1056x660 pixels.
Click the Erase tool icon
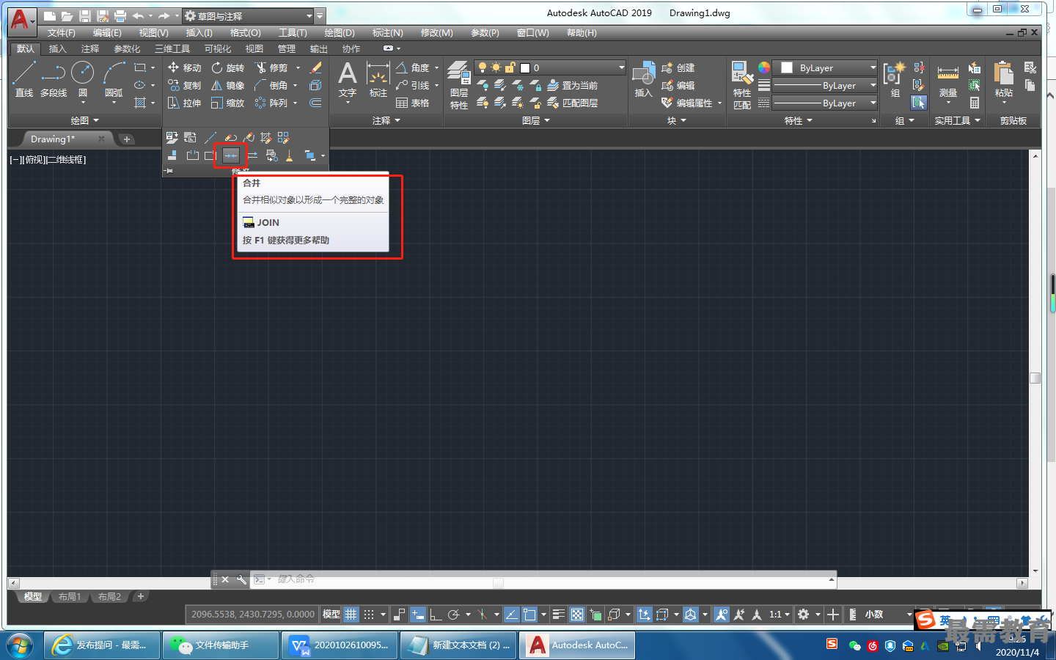316,67
